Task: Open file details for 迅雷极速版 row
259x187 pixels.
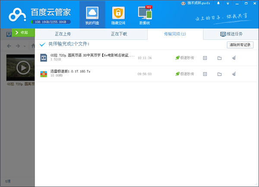Action: pyautogui.click(x=205, y=74)
